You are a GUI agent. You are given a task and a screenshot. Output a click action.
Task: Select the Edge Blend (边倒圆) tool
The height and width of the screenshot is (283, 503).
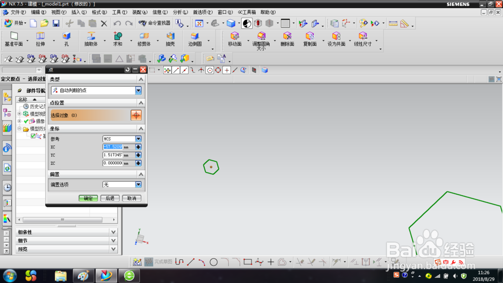(x=195, y=39)
